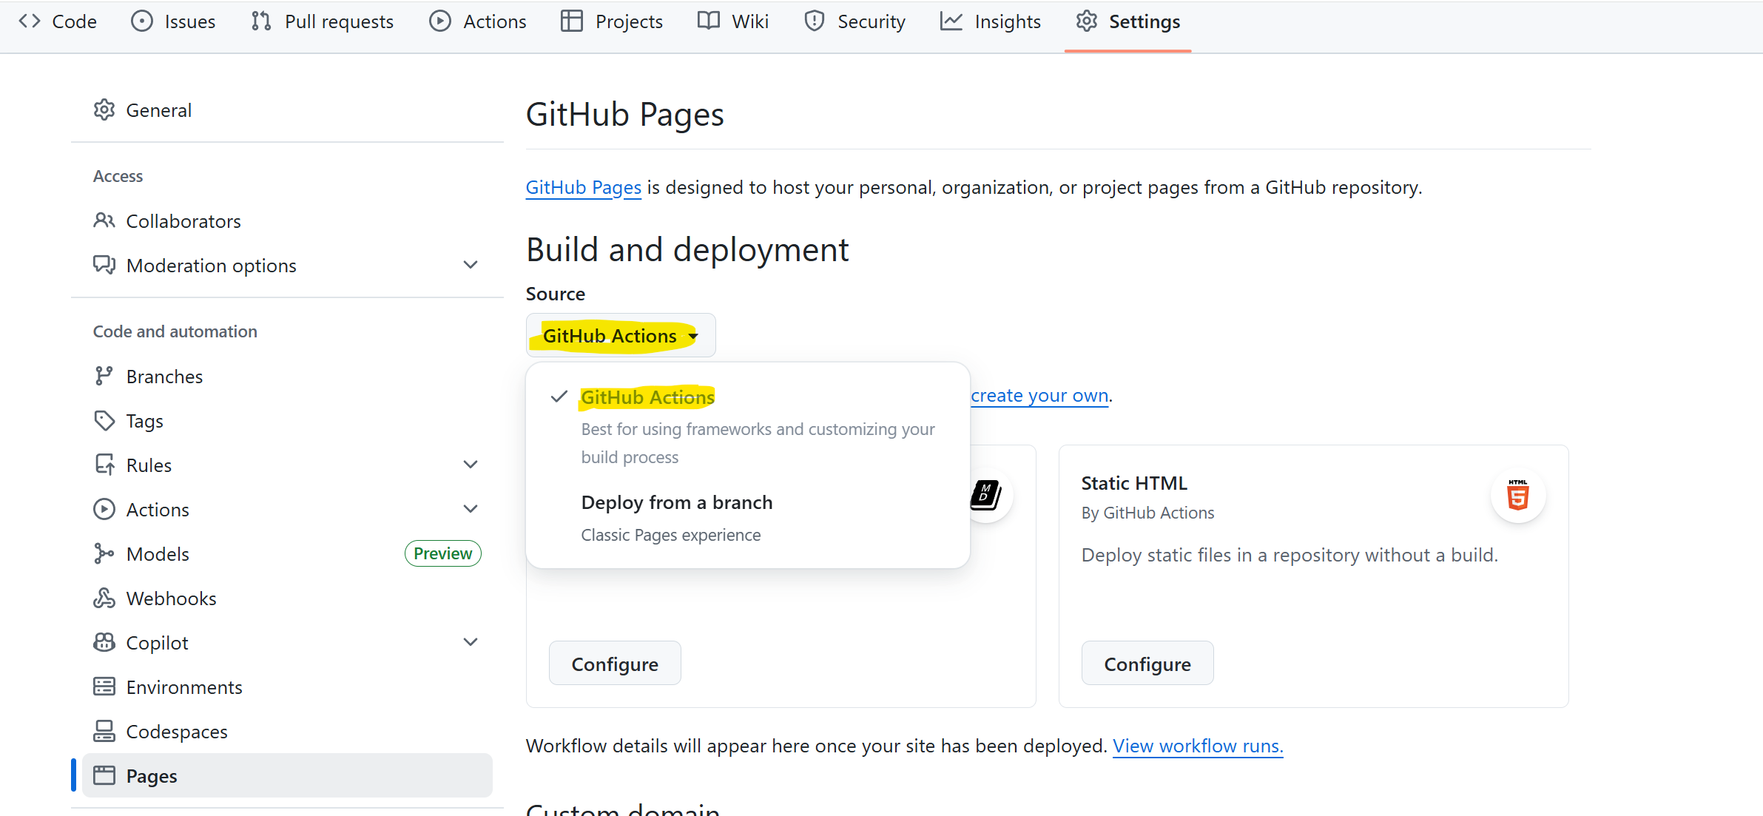1763x816 pixels.
Task: Click the Copilot icon in sidebar
Action: click(x=104, y=642)
